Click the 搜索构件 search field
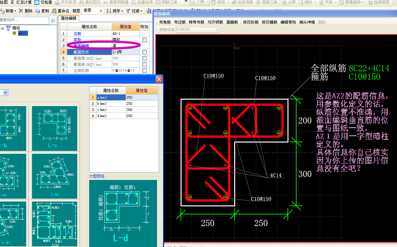The height and width of the screenshot is (247, 397). point(25,21)
